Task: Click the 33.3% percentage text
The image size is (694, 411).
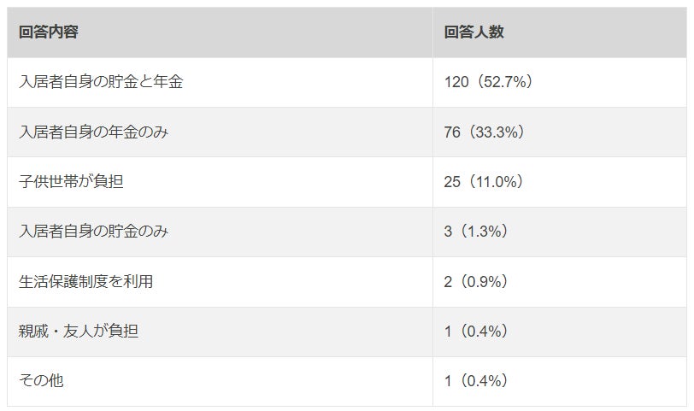Action: tap(497, 132)
